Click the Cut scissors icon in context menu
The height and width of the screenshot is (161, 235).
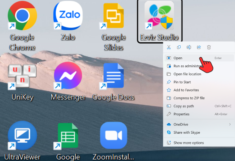coord(169,47)
